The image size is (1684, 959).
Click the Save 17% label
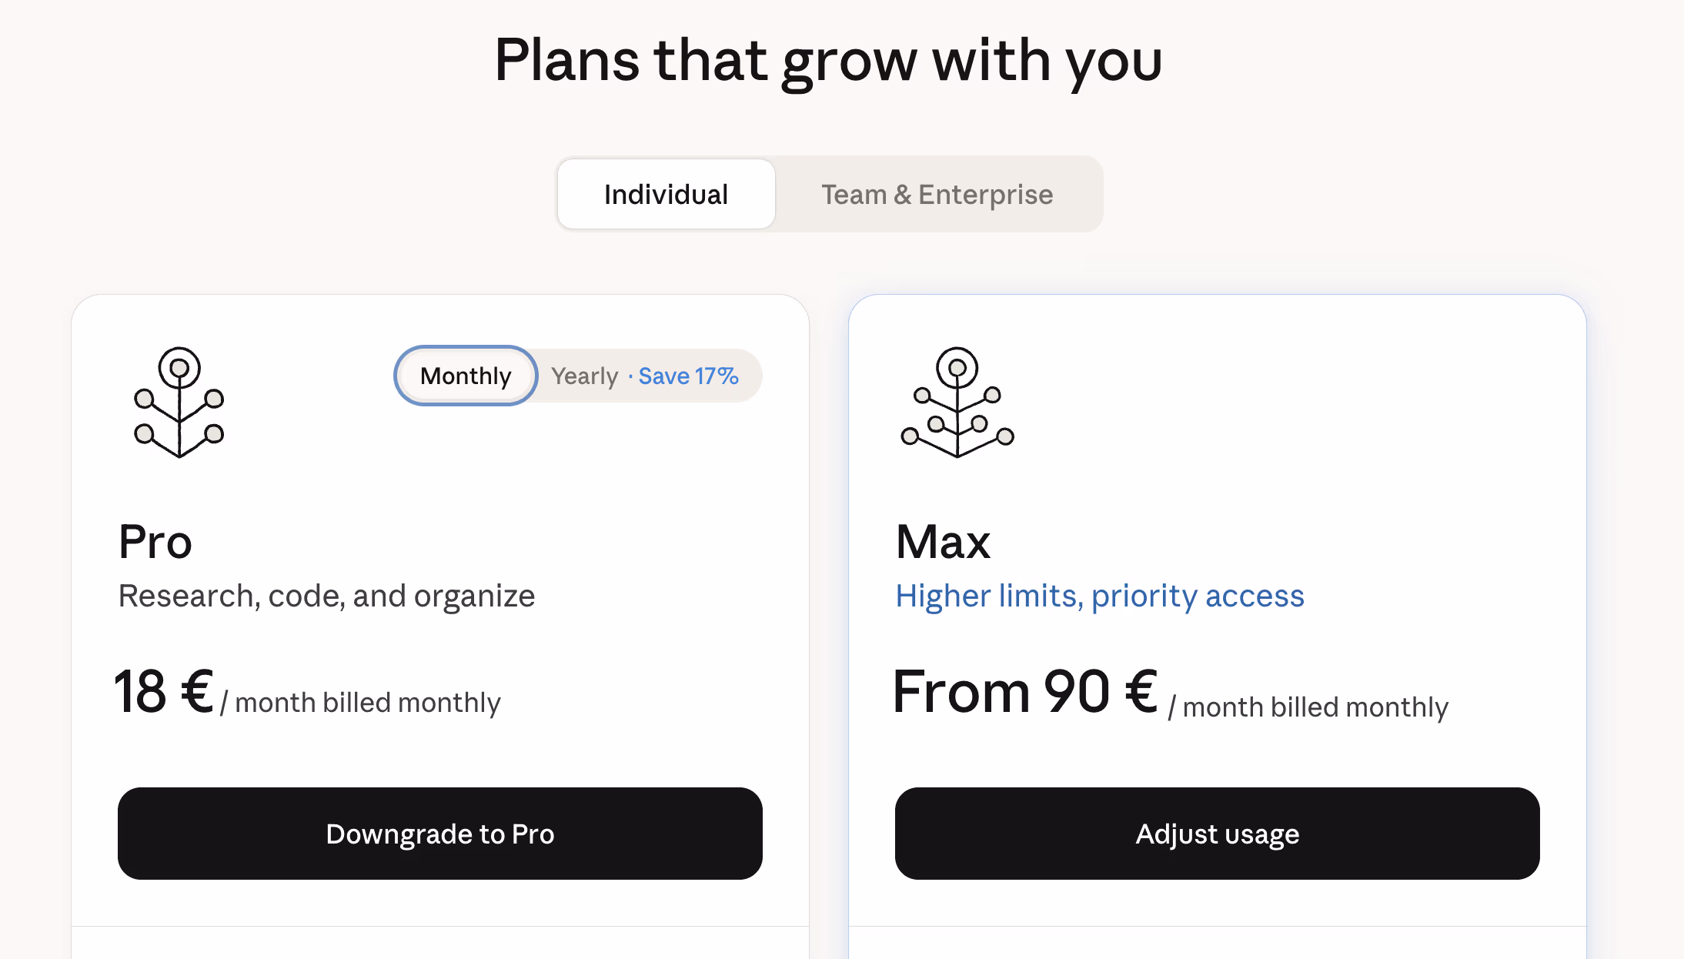coord(688,376)
